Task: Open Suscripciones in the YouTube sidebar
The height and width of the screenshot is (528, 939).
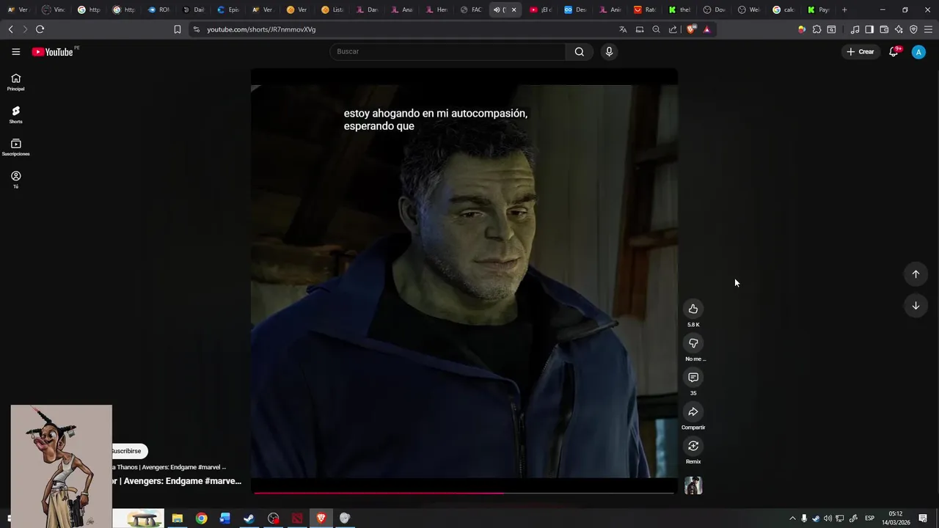Action: [x=15, y=147]
